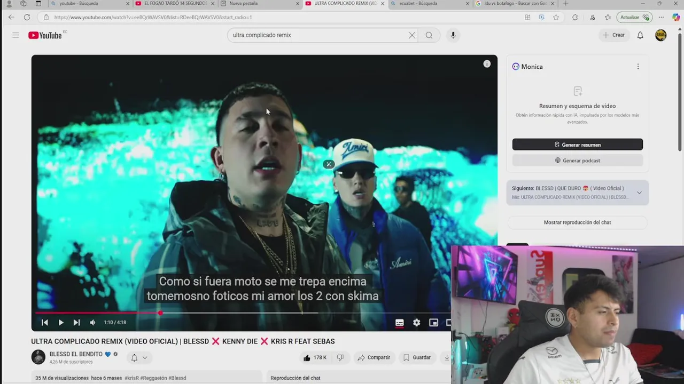Image resolution: width=684 pixels, height=384 pixels.
Task: Open YouTube notifications bell
Action: [640, 35]
